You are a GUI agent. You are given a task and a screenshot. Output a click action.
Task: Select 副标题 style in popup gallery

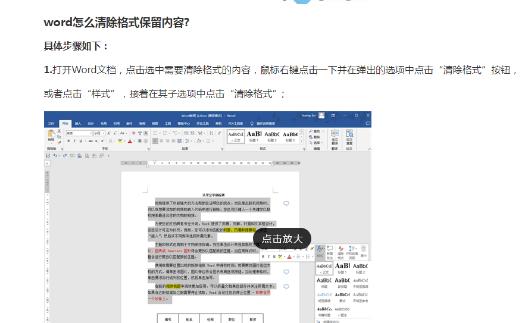pyautogui.click(x=342, y=283)
